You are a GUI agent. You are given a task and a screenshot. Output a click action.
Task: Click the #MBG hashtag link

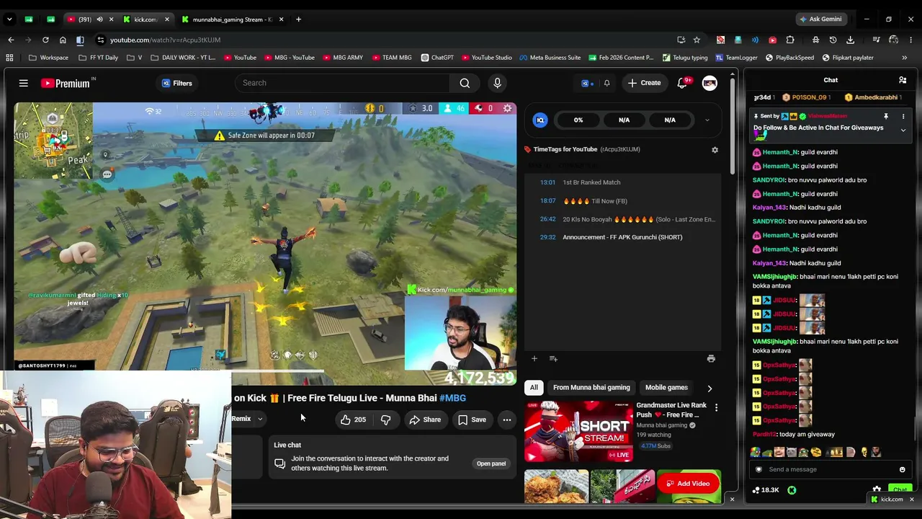point(452,398)
